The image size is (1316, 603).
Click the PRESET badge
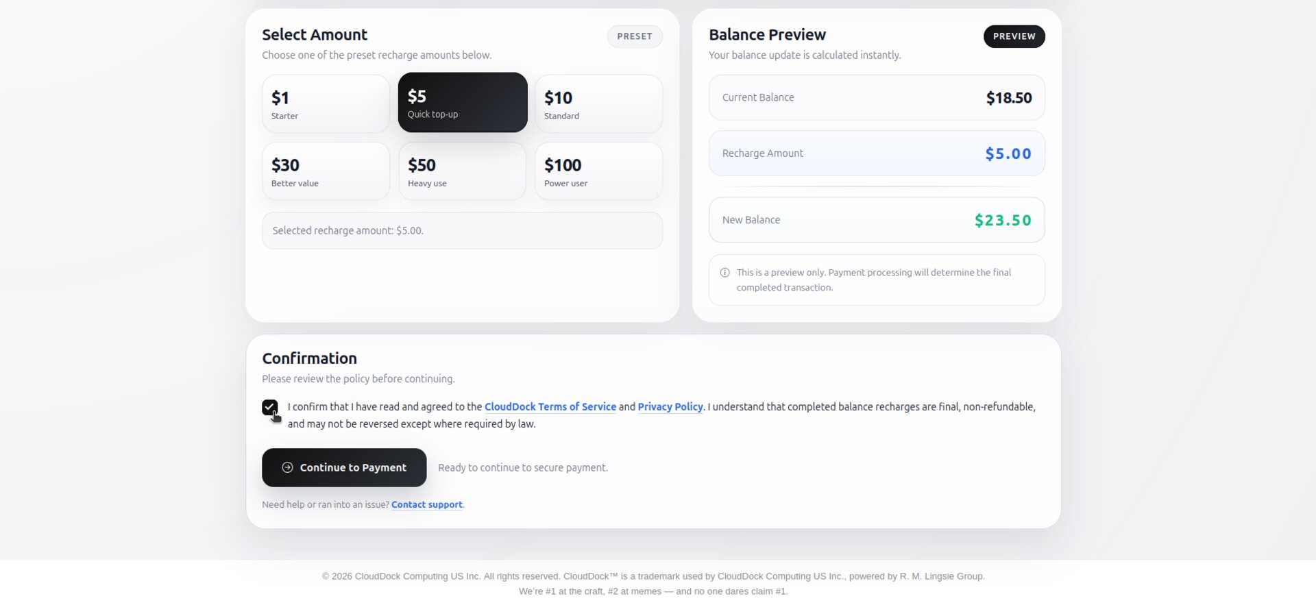[634, 36]
